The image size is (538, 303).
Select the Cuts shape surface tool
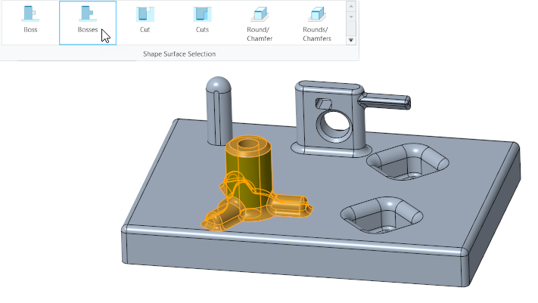202,23
